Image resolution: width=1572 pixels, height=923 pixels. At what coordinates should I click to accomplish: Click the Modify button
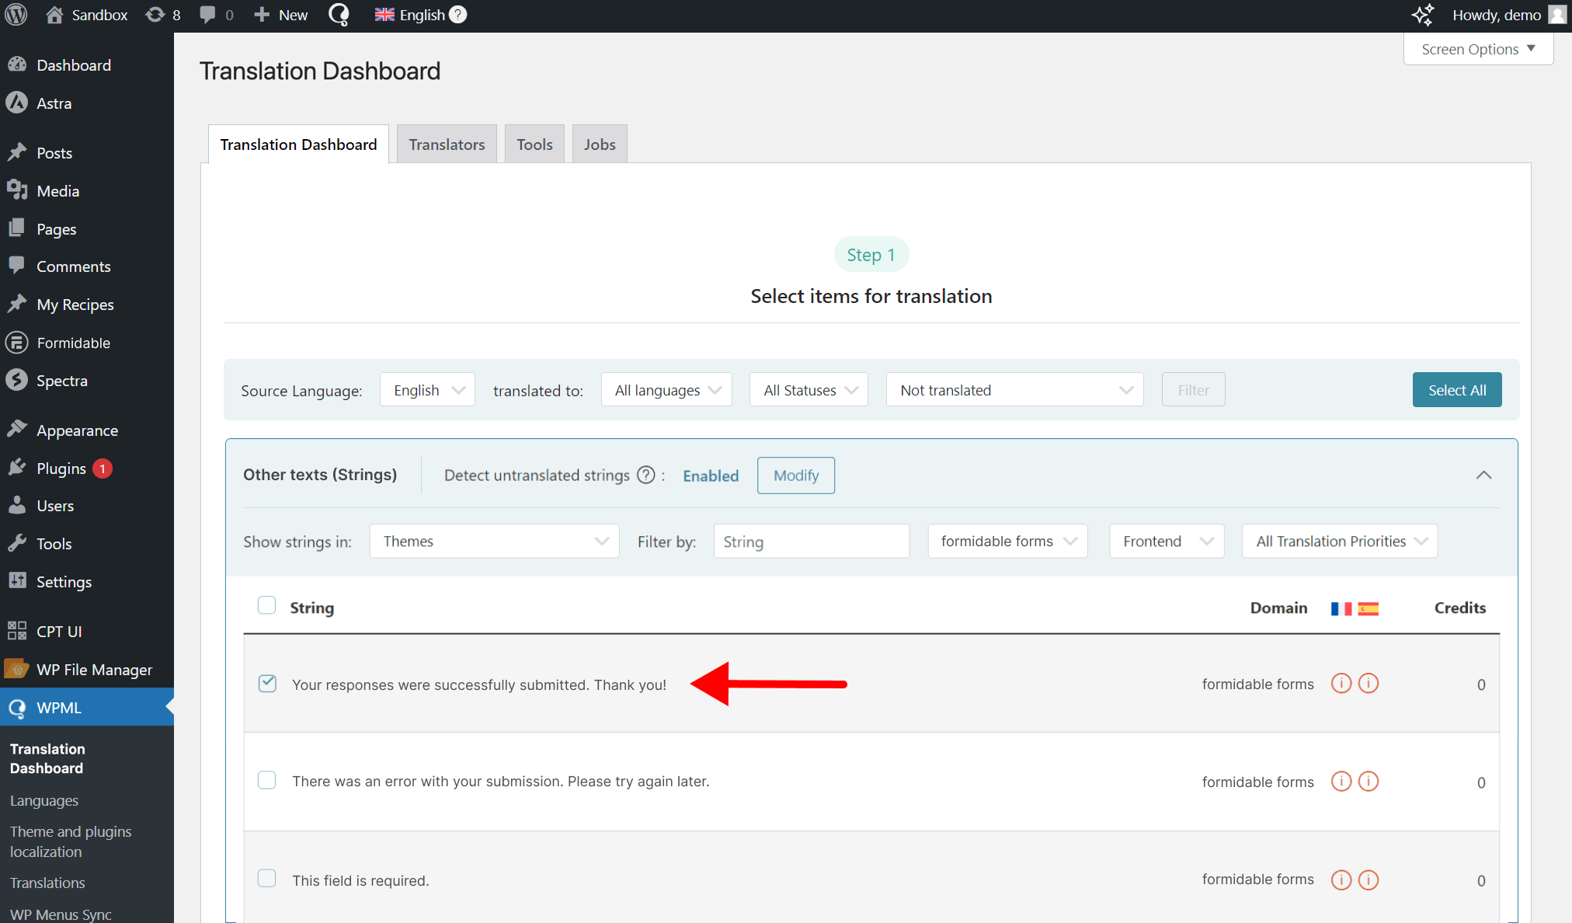click(795, 475)
